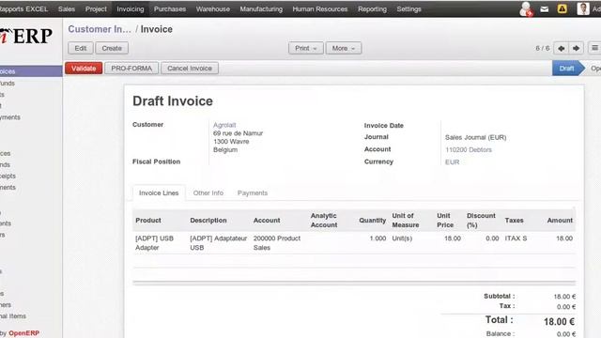Sort by the Product column header

click(148, 221)
